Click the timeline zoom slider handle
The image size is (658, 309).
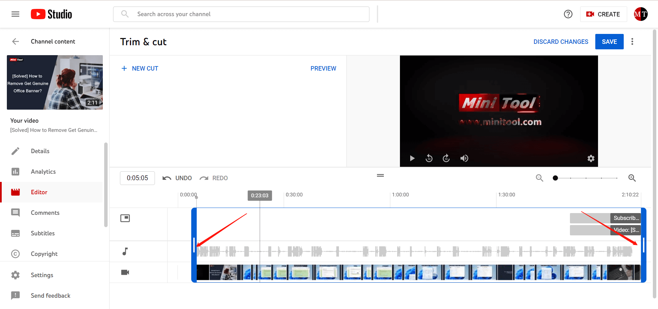click(555, 178)
